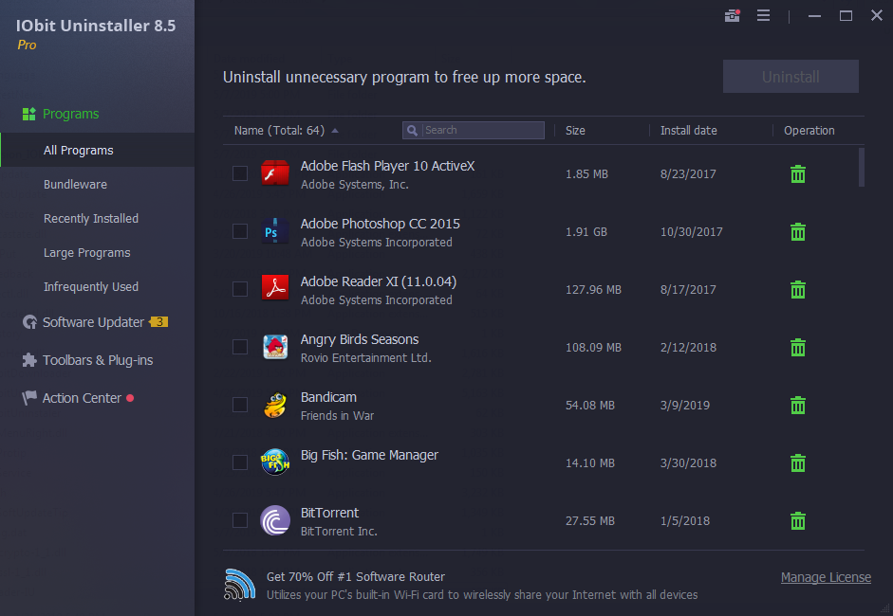This screenshot has height=616, width=893.
Task: Sort by Name column header arrow
Action: click(x=335, y=130)
